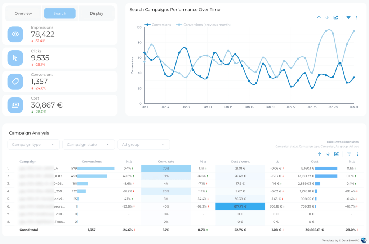
Task: Click the drill down arrow above the campaign table
Action: (x=328, y=154)
